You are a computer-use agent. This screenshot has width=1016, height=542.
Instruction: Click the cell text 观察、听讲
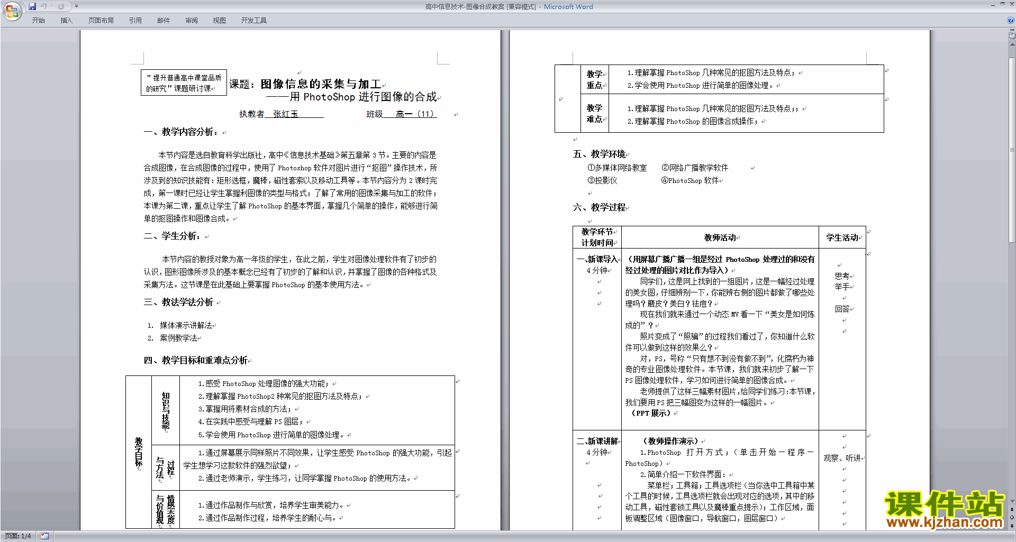[842, 458]
